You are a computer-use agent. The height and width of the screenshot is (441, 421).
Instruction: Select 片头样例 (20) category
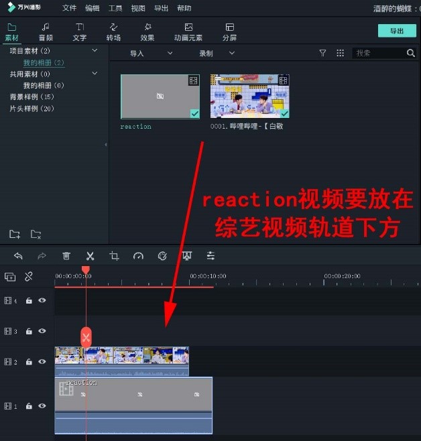32,109
